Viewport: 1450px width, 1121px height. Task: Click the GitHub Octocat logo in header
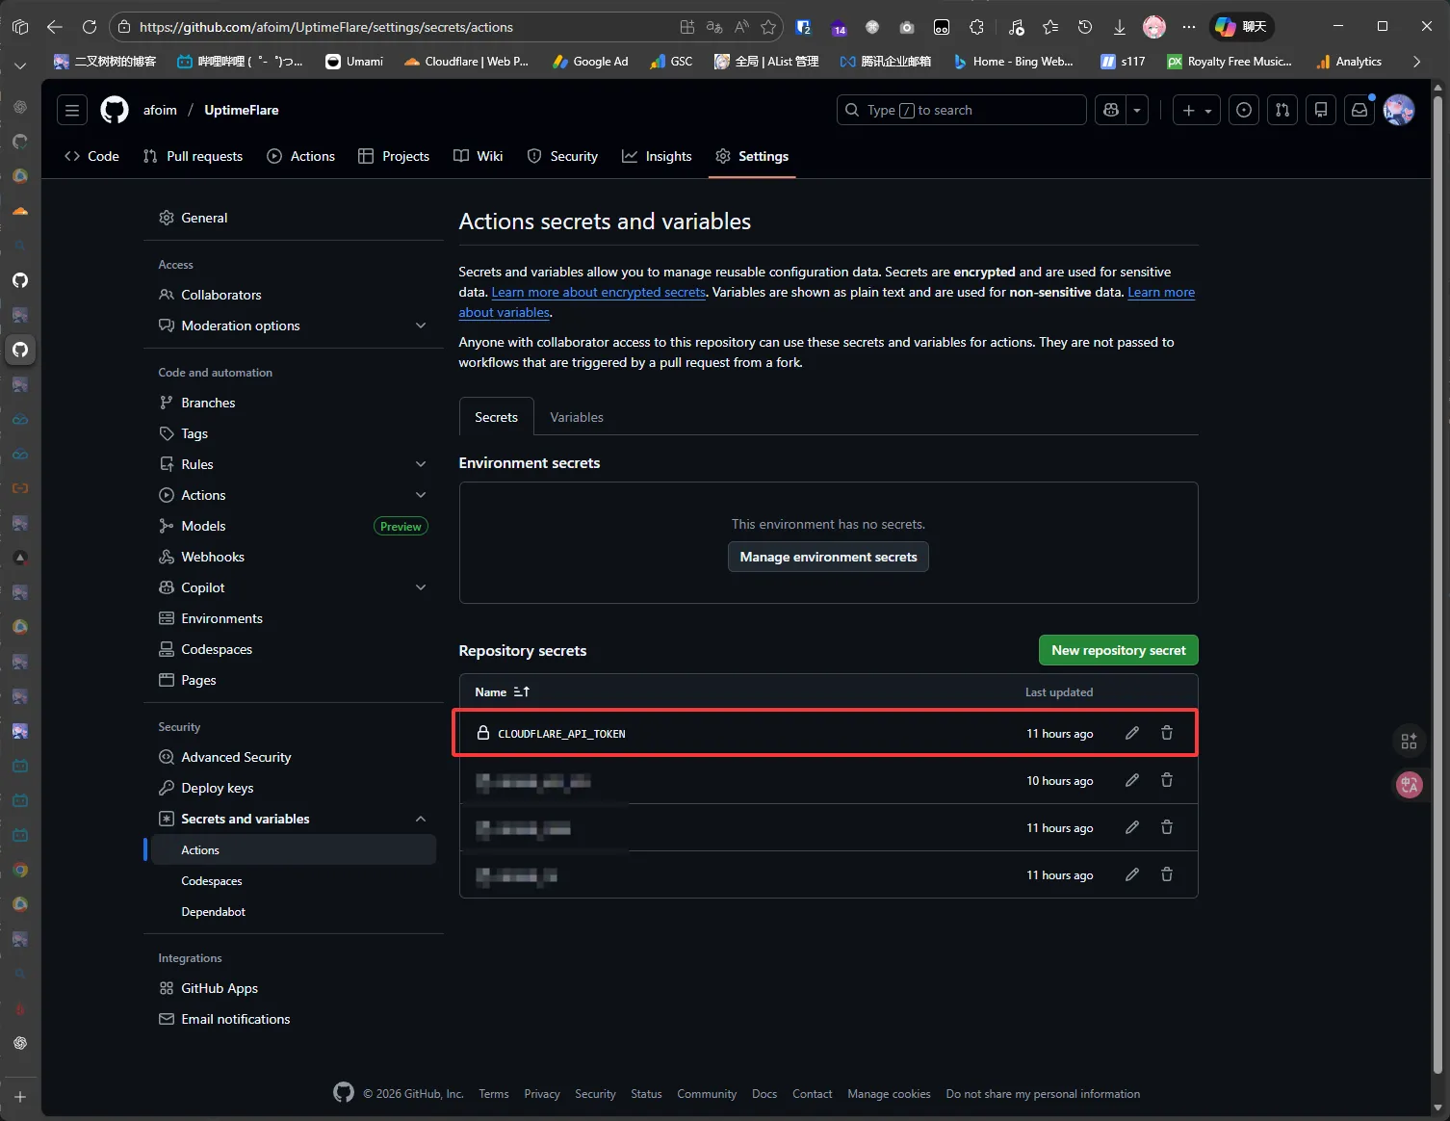pyautogui.click(x=115, y=110)
